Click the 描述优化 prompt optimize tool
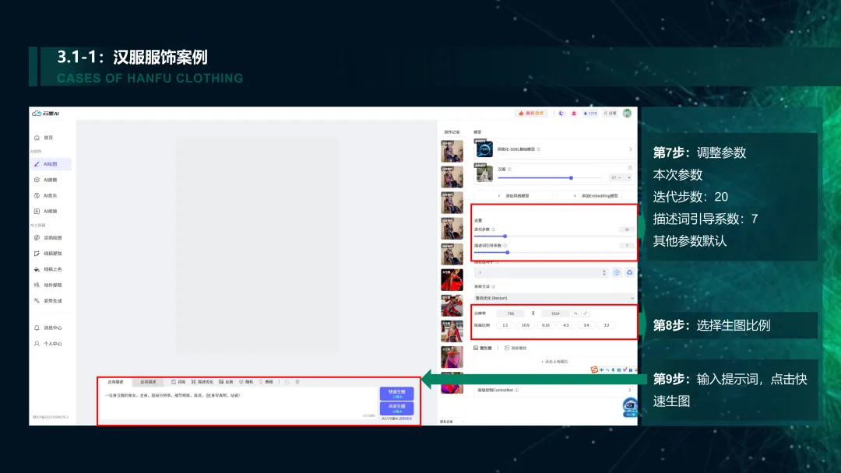841x473 pixels. [202, 382]
